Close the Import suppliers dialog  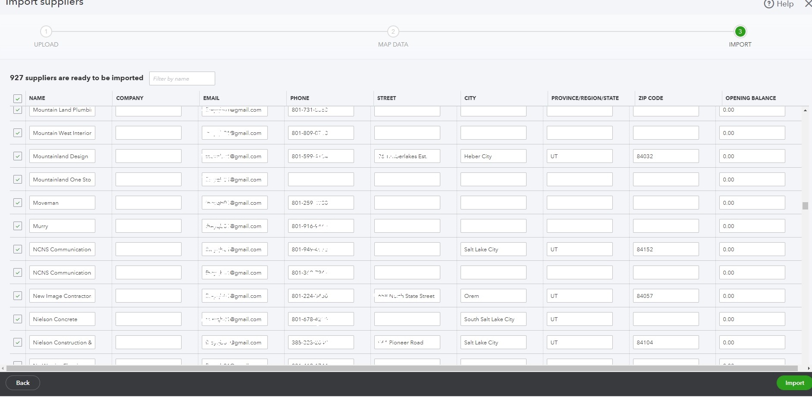coord(808,4)
